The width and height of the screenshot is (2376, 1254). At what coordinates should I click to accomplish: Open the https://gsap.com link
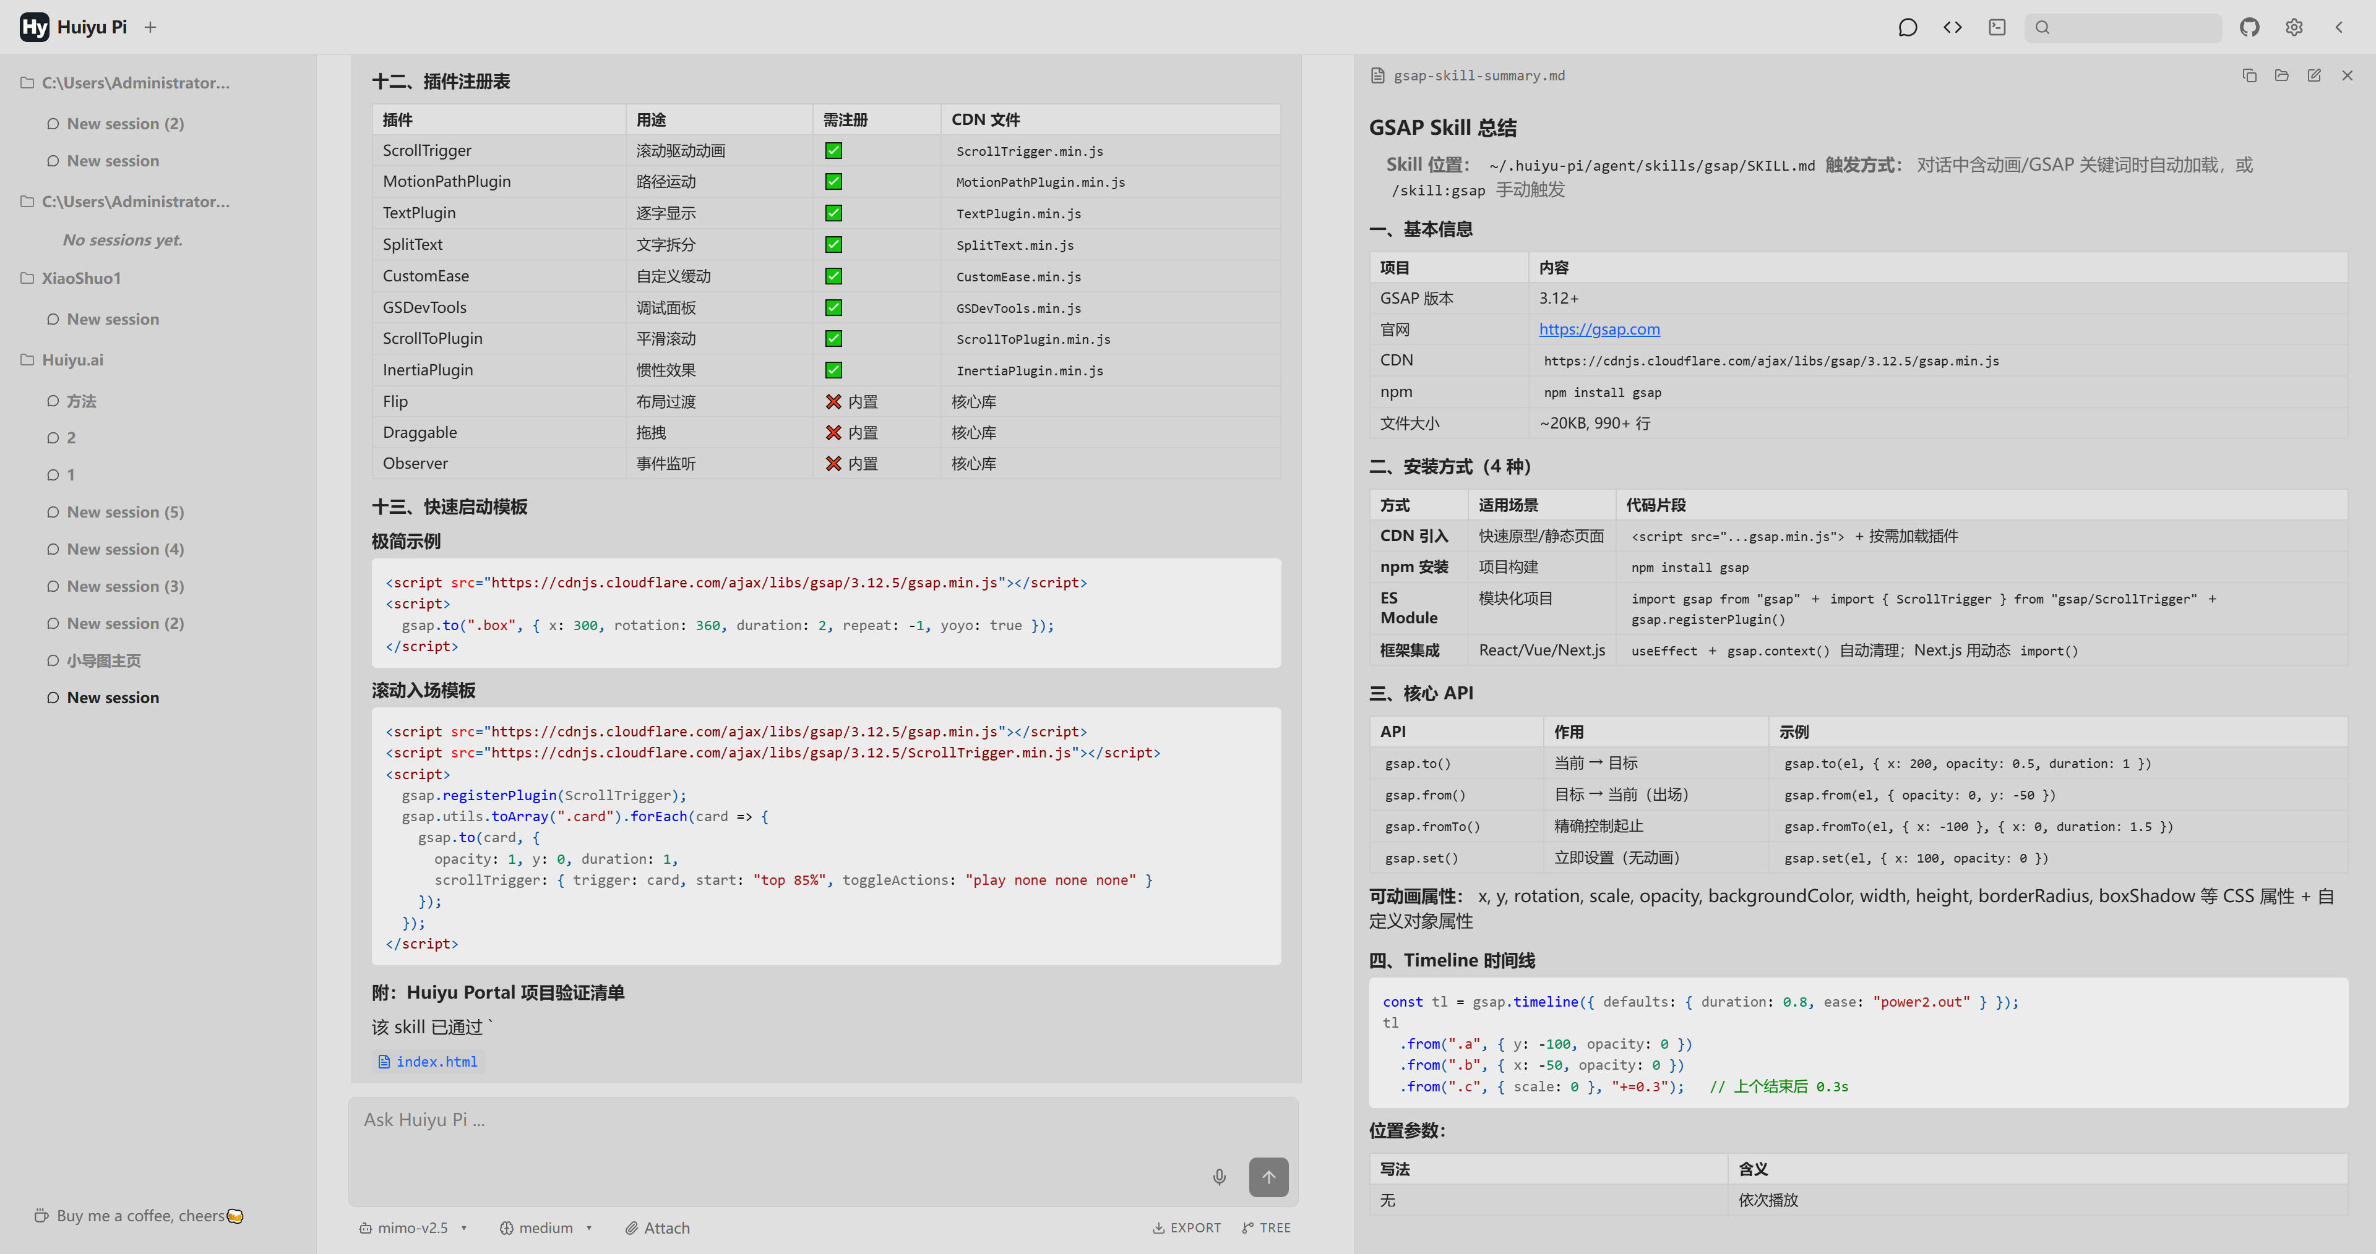[x=1598, y=329]
